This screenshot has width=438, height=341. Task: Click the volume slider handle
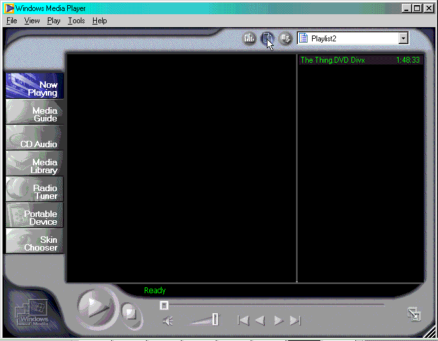pos(215,319)
